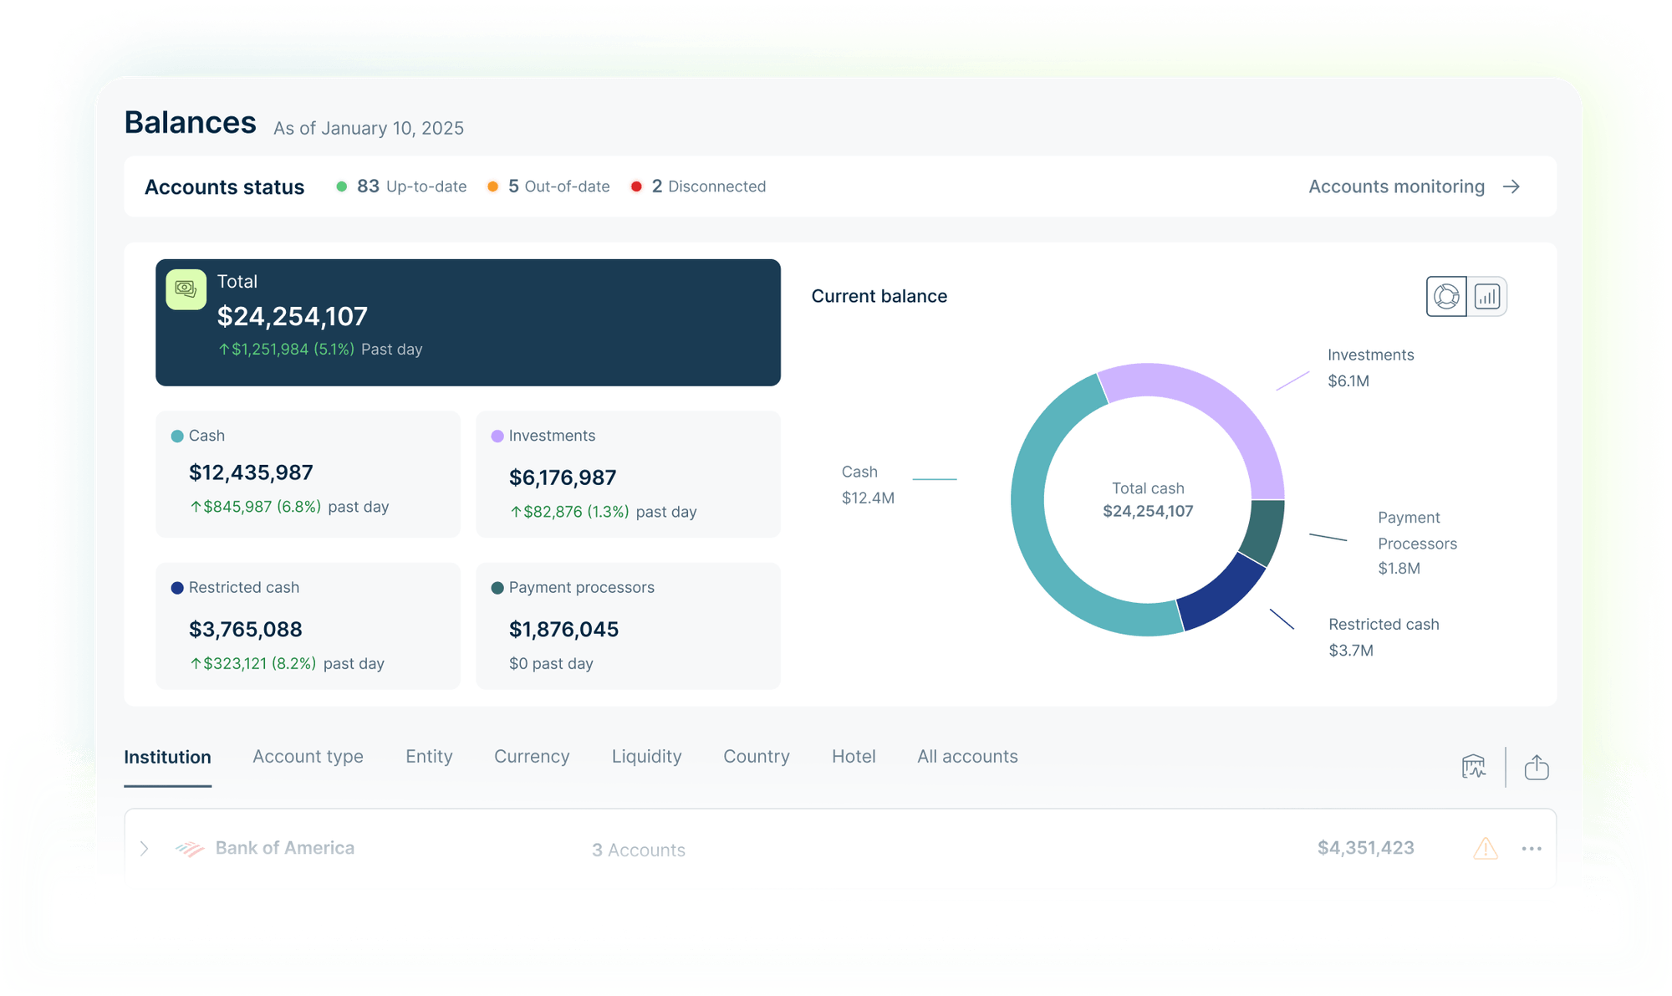The width and height of the screenshot is (1672, 996).
Task: Open the Account type view
Action: (x=307, y=757)
